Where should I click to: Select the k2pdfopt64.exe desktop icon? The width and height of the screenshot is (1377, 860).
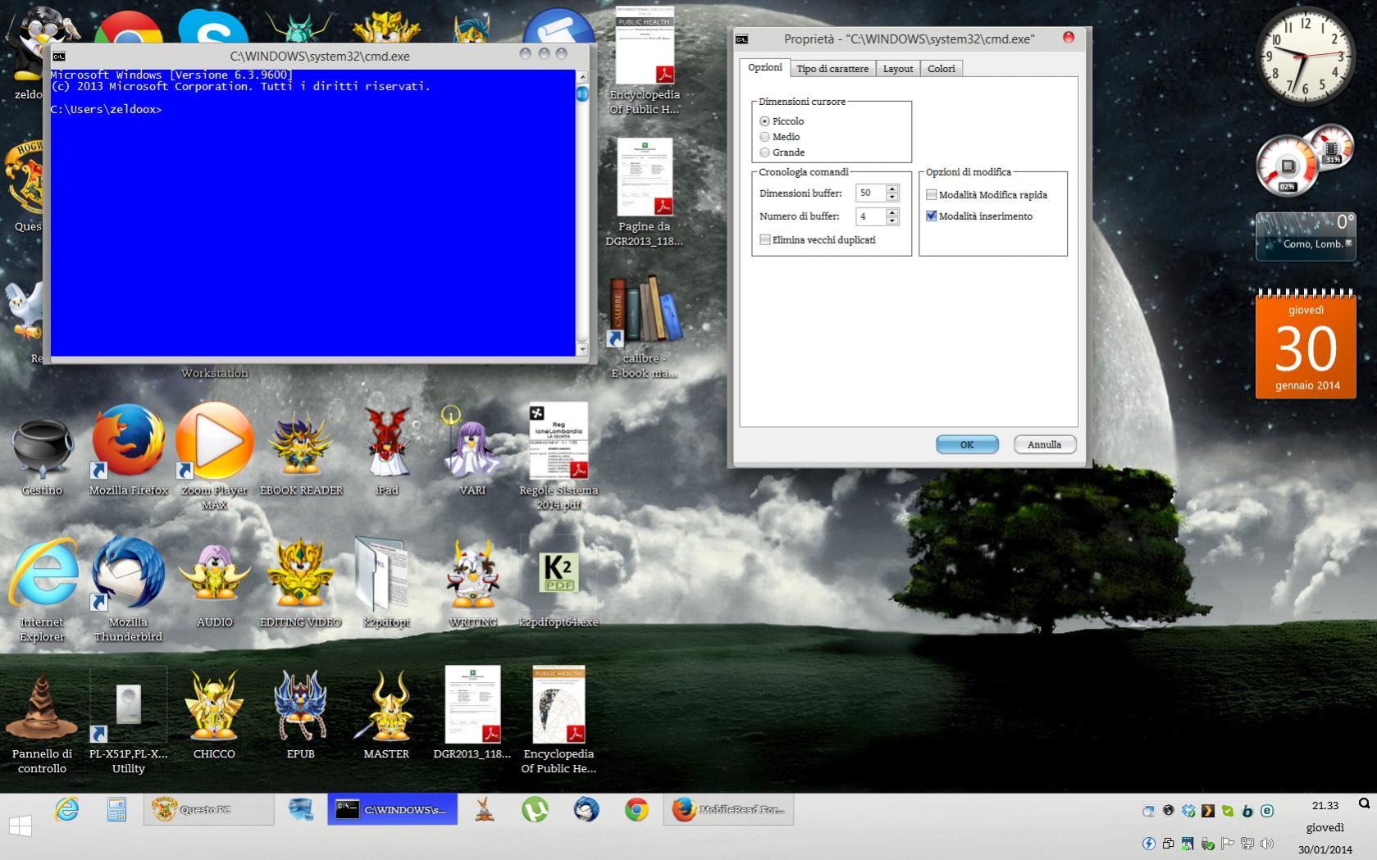coord(559,582)
